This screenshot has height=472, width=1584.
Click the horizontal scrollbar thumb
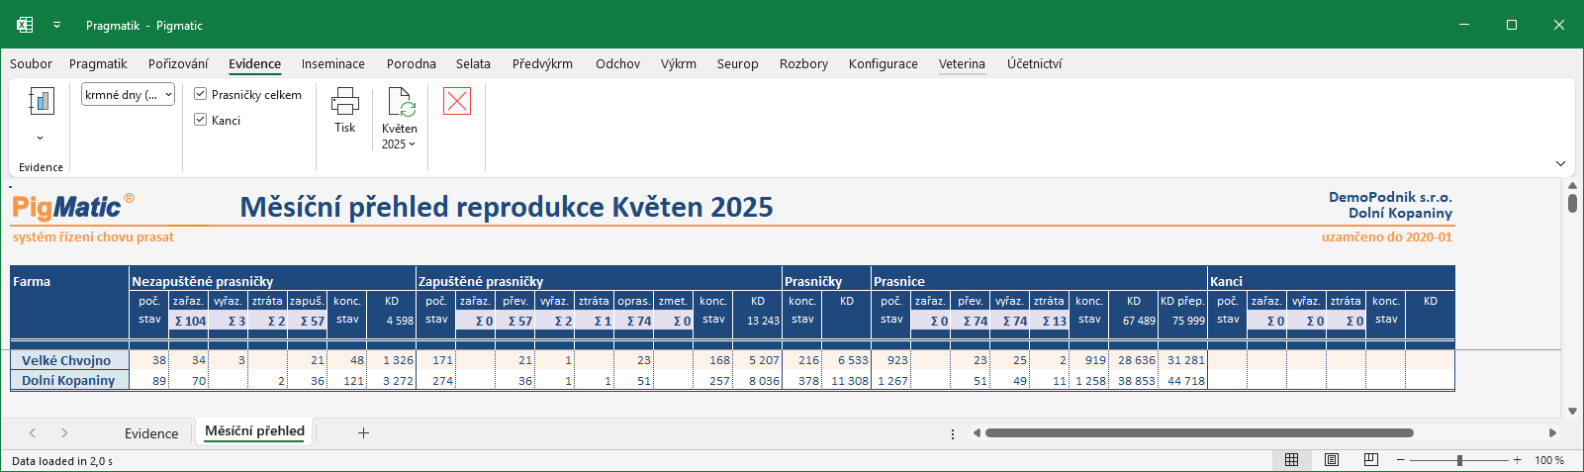click(1199, 432)
